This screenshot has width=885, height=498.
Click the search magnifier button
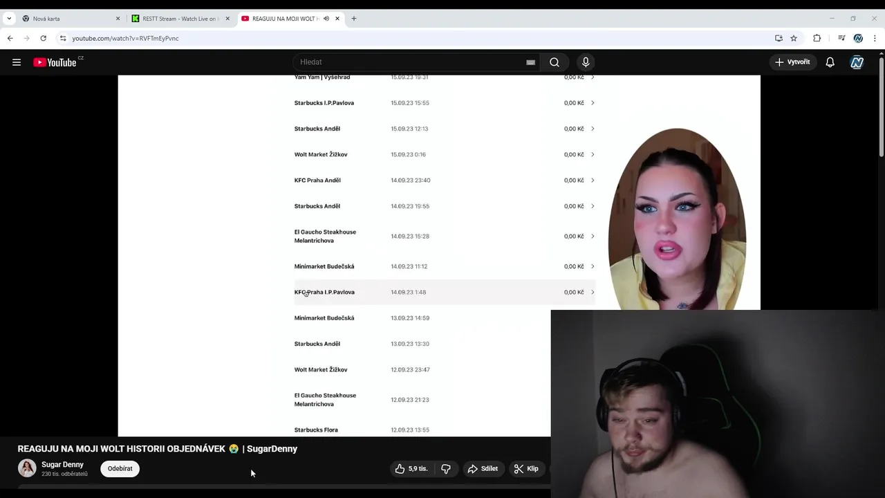555,62
